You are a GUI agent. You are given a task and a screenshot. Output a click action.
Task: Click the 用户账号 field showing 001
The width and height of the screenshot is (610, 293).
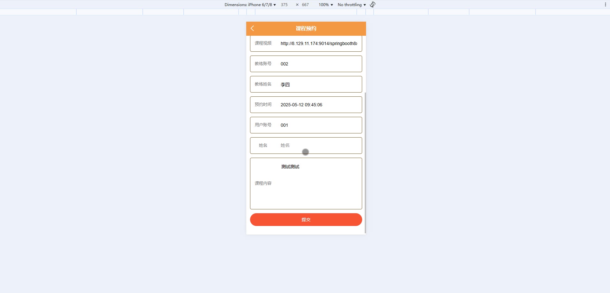(319, 125)
